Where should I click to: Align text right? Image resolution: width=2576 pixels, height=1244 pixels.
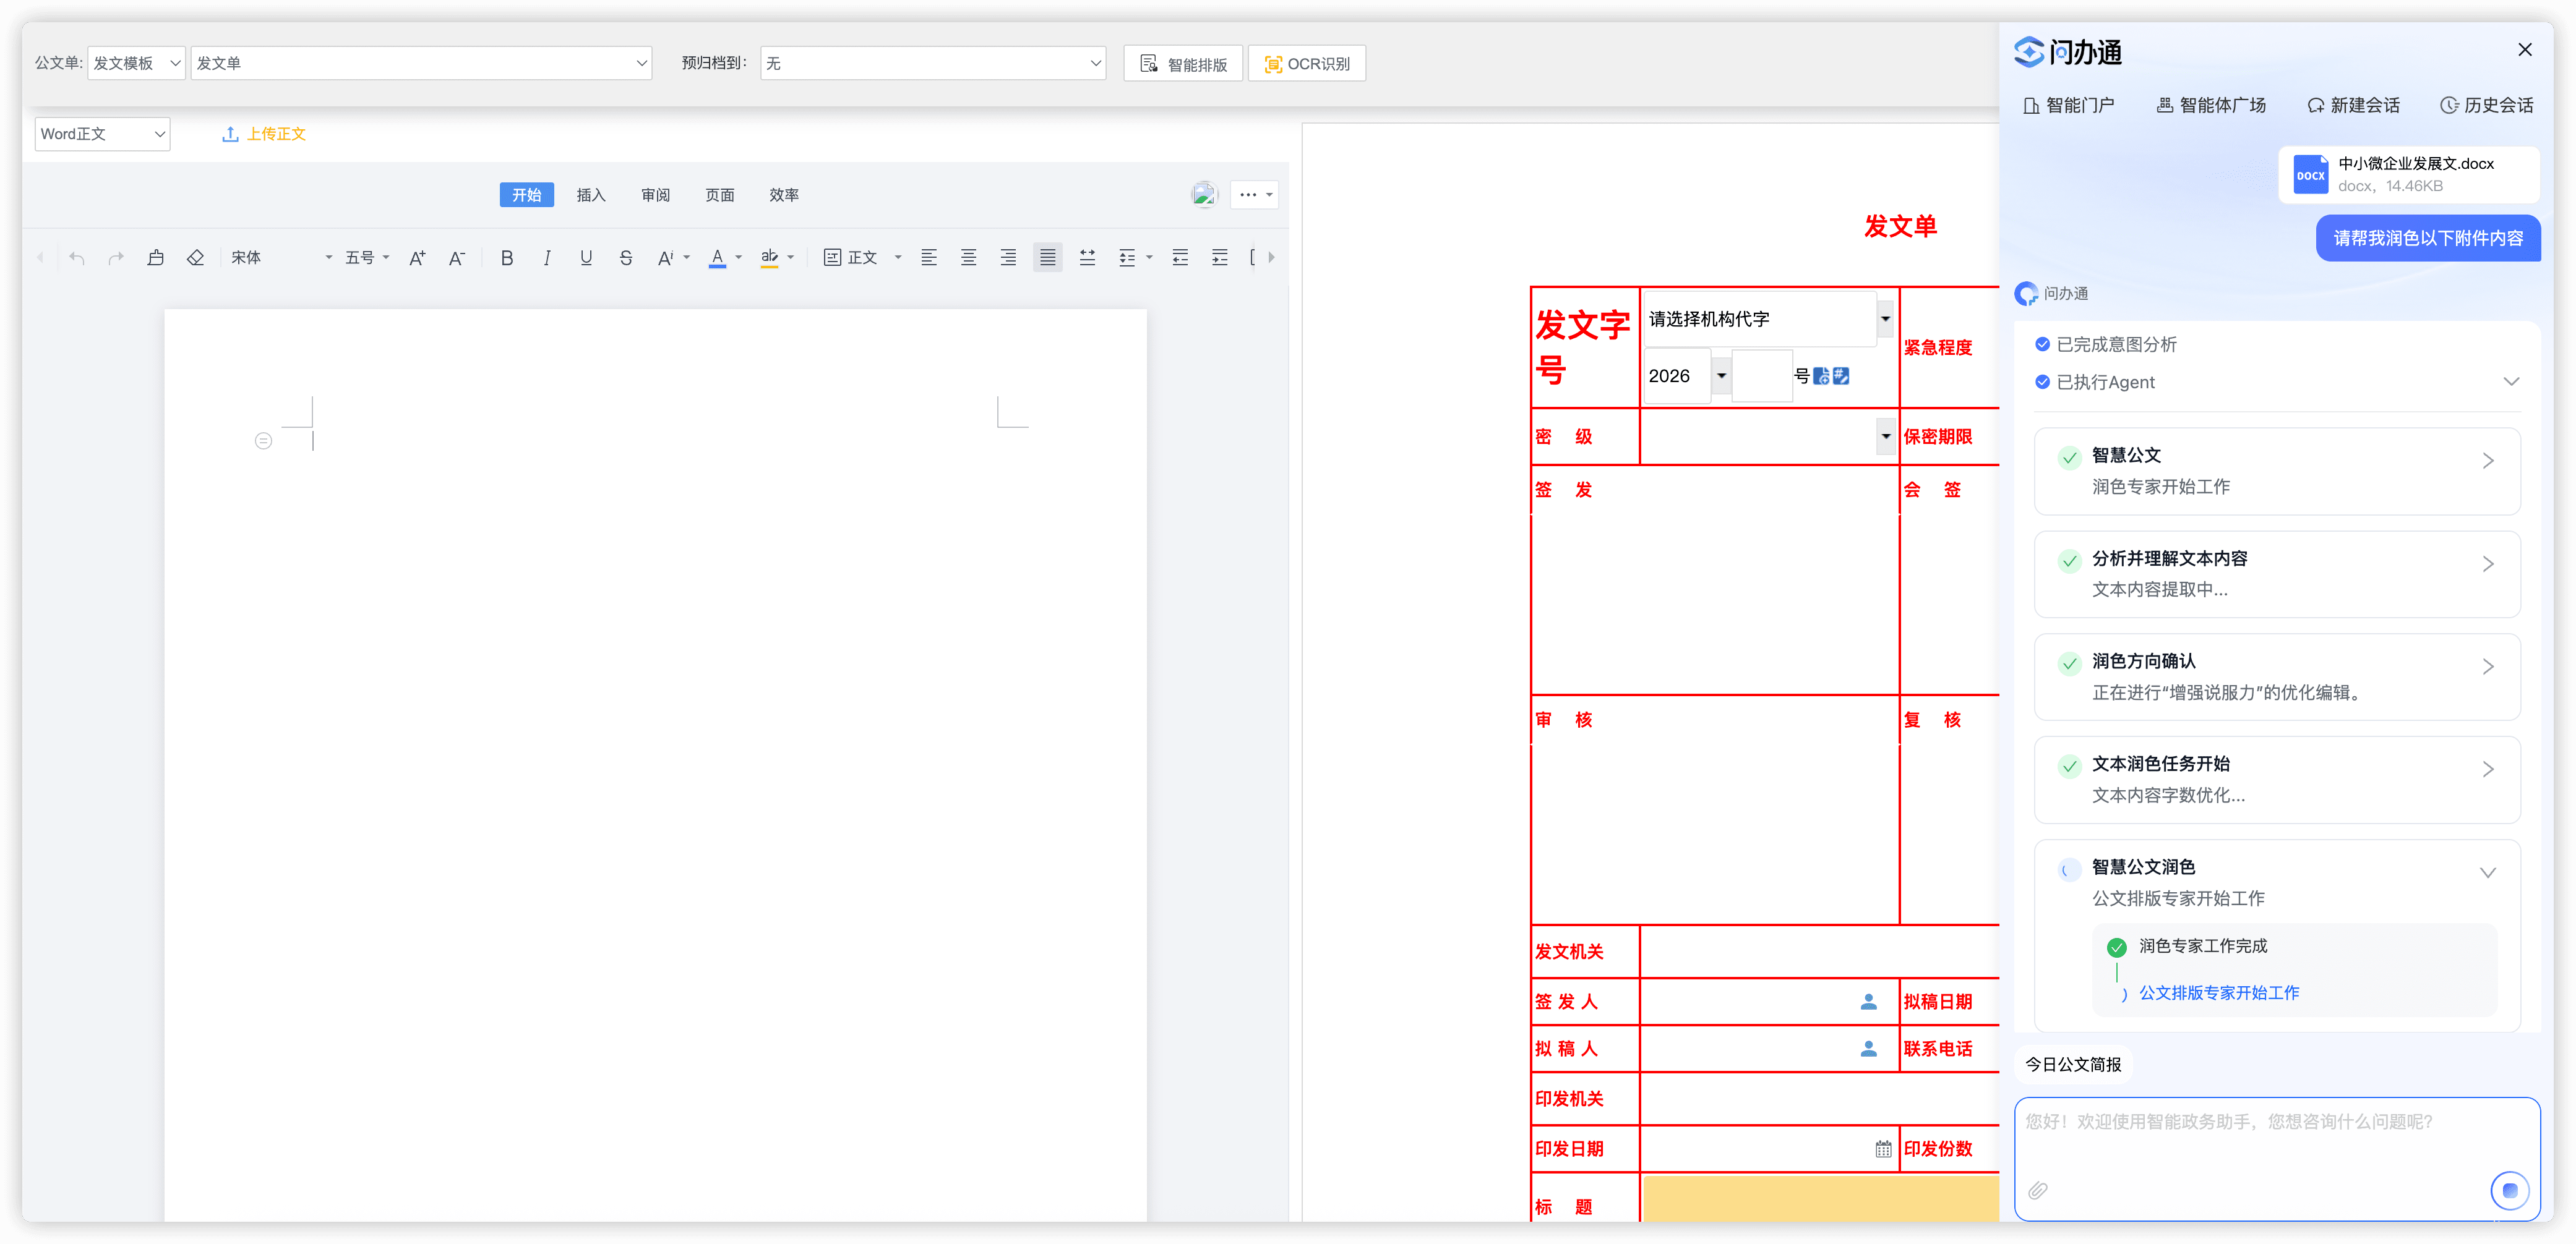coord(1008,258)
